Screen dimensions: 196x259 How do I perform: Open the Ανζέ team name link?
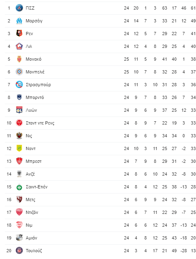(30, 174)
